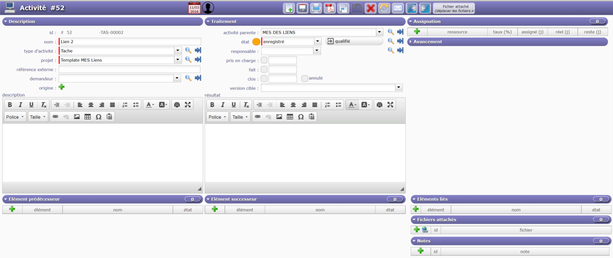Search project with magnifier next to projet
The width and height of the screenshot is (613, 258).
pos(188,60)
